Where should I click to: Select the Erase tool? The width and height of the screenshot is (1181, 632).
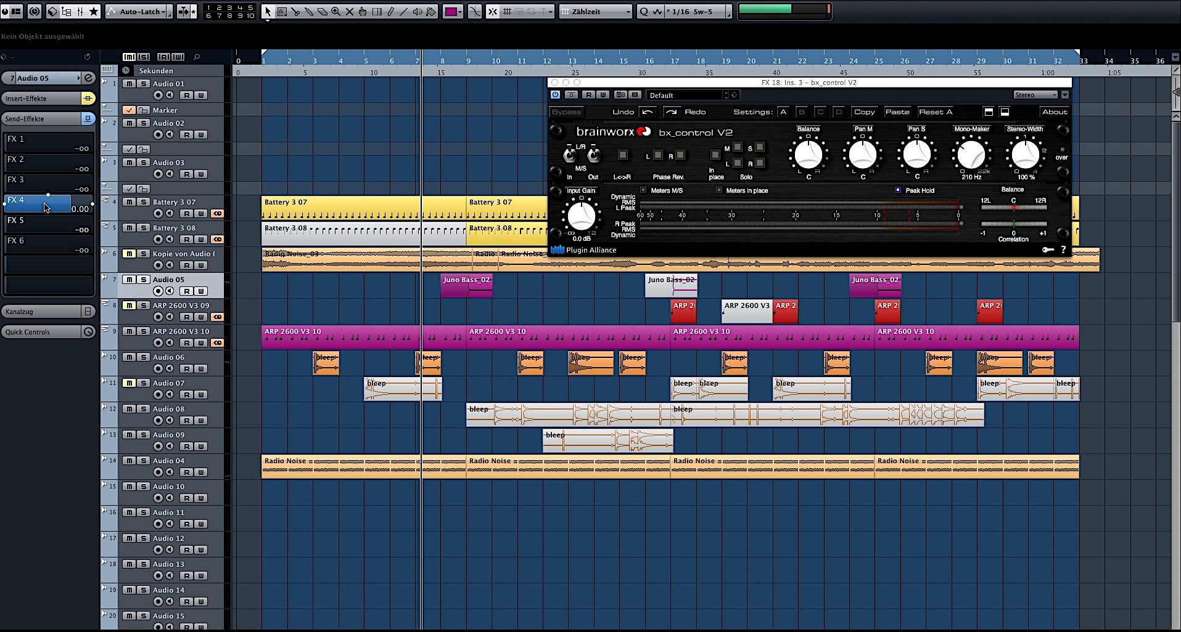[x=323, y=11]
